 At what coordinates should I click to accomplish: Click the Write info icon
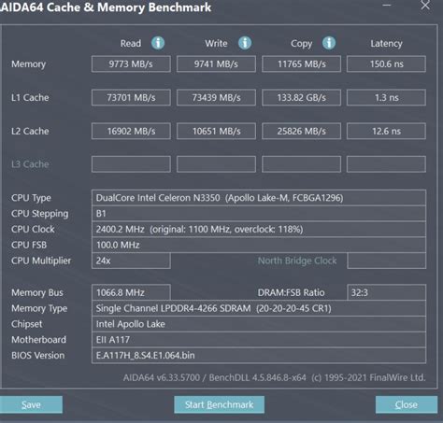click(x=245, y=43)
